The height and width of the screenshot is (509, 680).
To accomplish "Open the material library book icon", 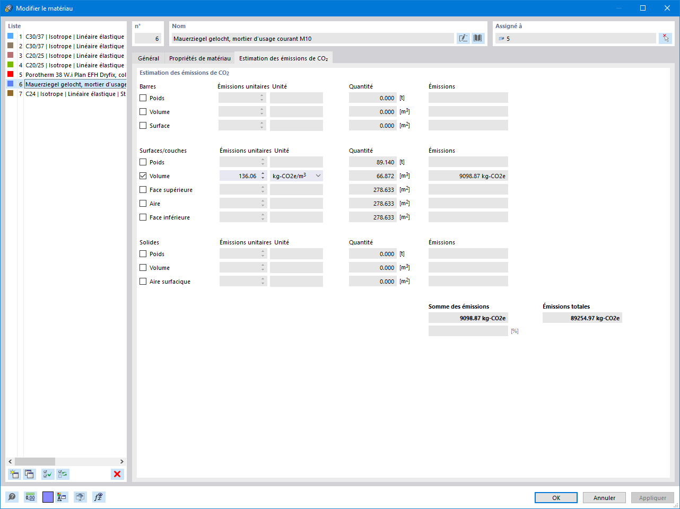I will pyautogui.click(x=478, y=38).
